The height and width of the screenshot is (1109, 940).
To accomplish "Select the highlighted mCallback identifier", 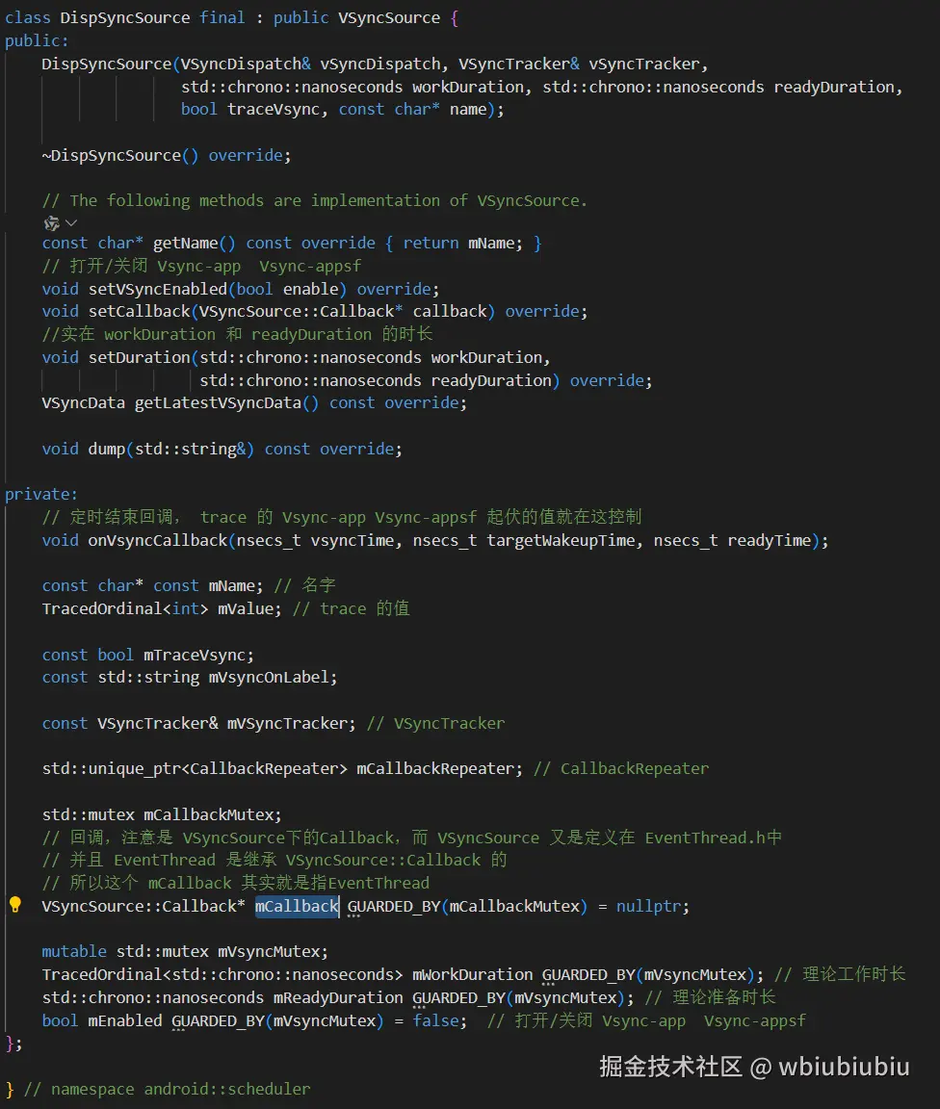I will pyautogui.click(x=296, y=906).
